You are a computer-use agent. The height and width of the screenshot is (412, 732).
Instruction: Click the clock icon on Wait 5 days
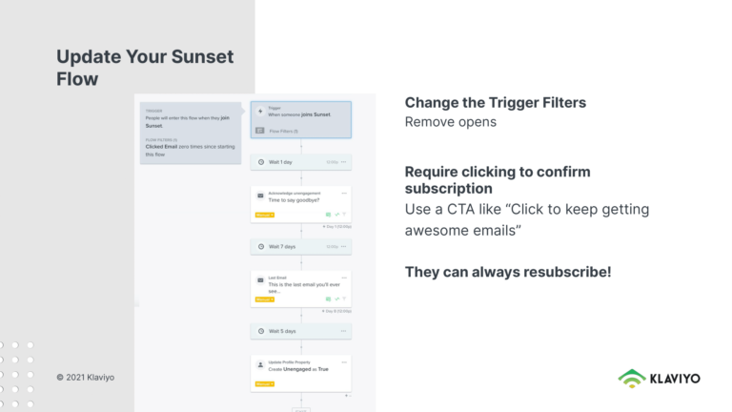point(261,331)
